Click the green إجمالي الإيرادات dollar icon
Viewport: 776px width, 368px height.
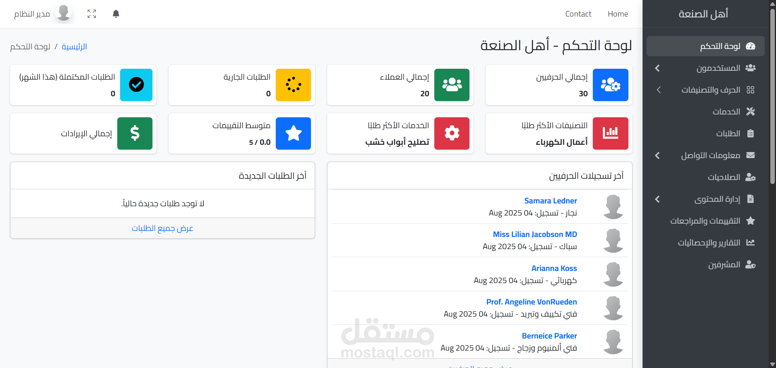135,133
